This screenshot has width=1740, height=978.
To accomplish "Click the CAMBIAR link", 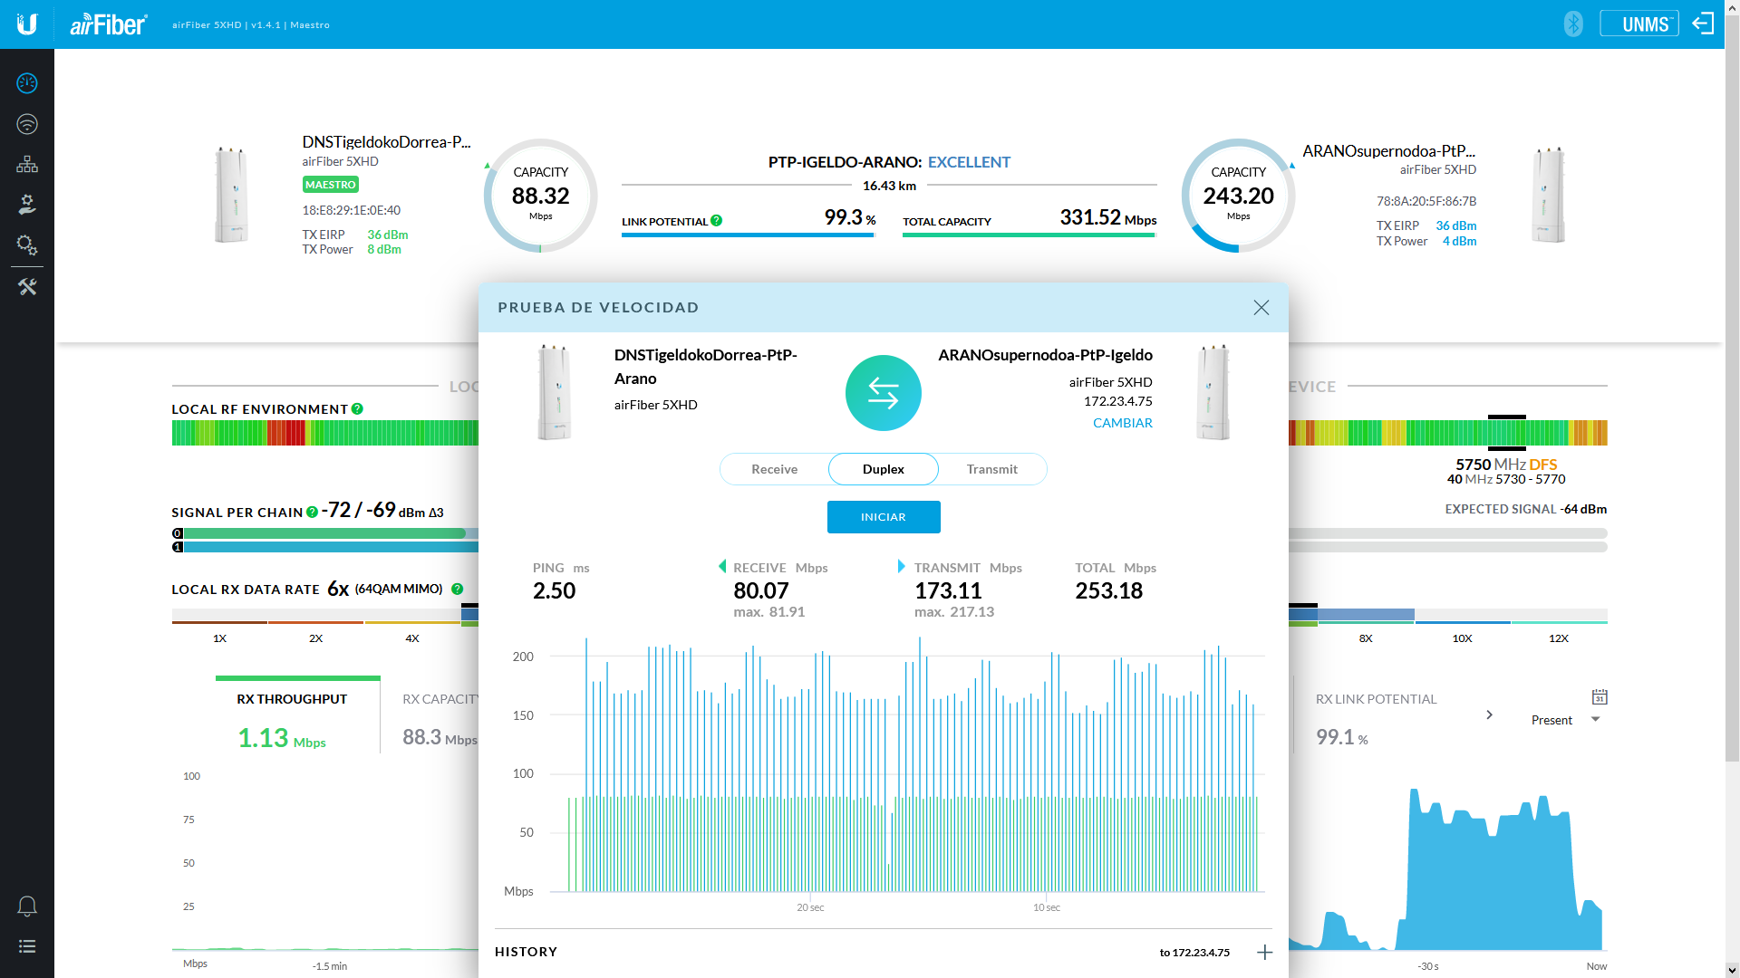I will point(1123,423).
